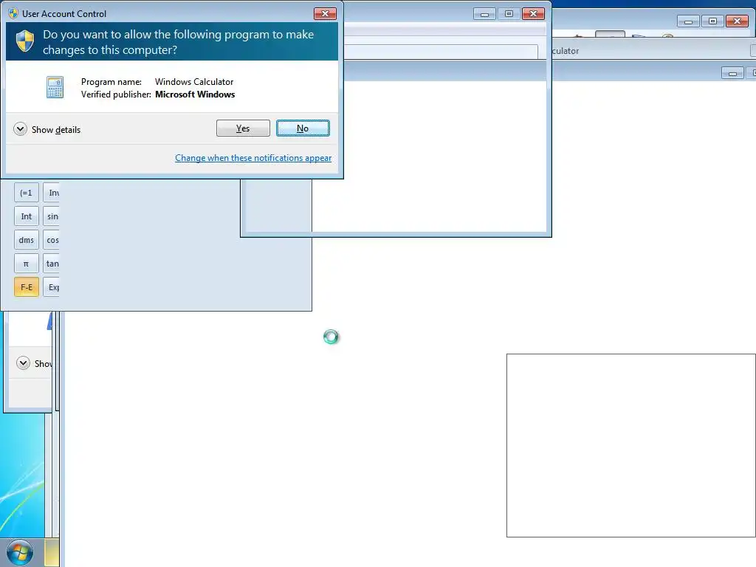Close the window directly behind the UAC dialog
Image resolution: width=756 pixels, height=567 pixels.
533,13
